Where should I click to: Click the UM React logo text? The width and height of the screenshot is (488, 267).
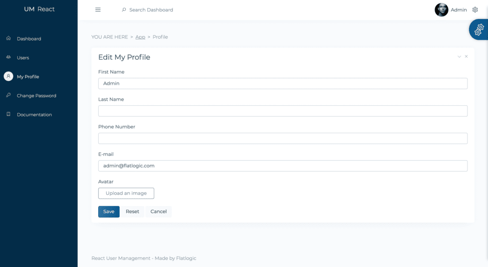pos(39,9)
